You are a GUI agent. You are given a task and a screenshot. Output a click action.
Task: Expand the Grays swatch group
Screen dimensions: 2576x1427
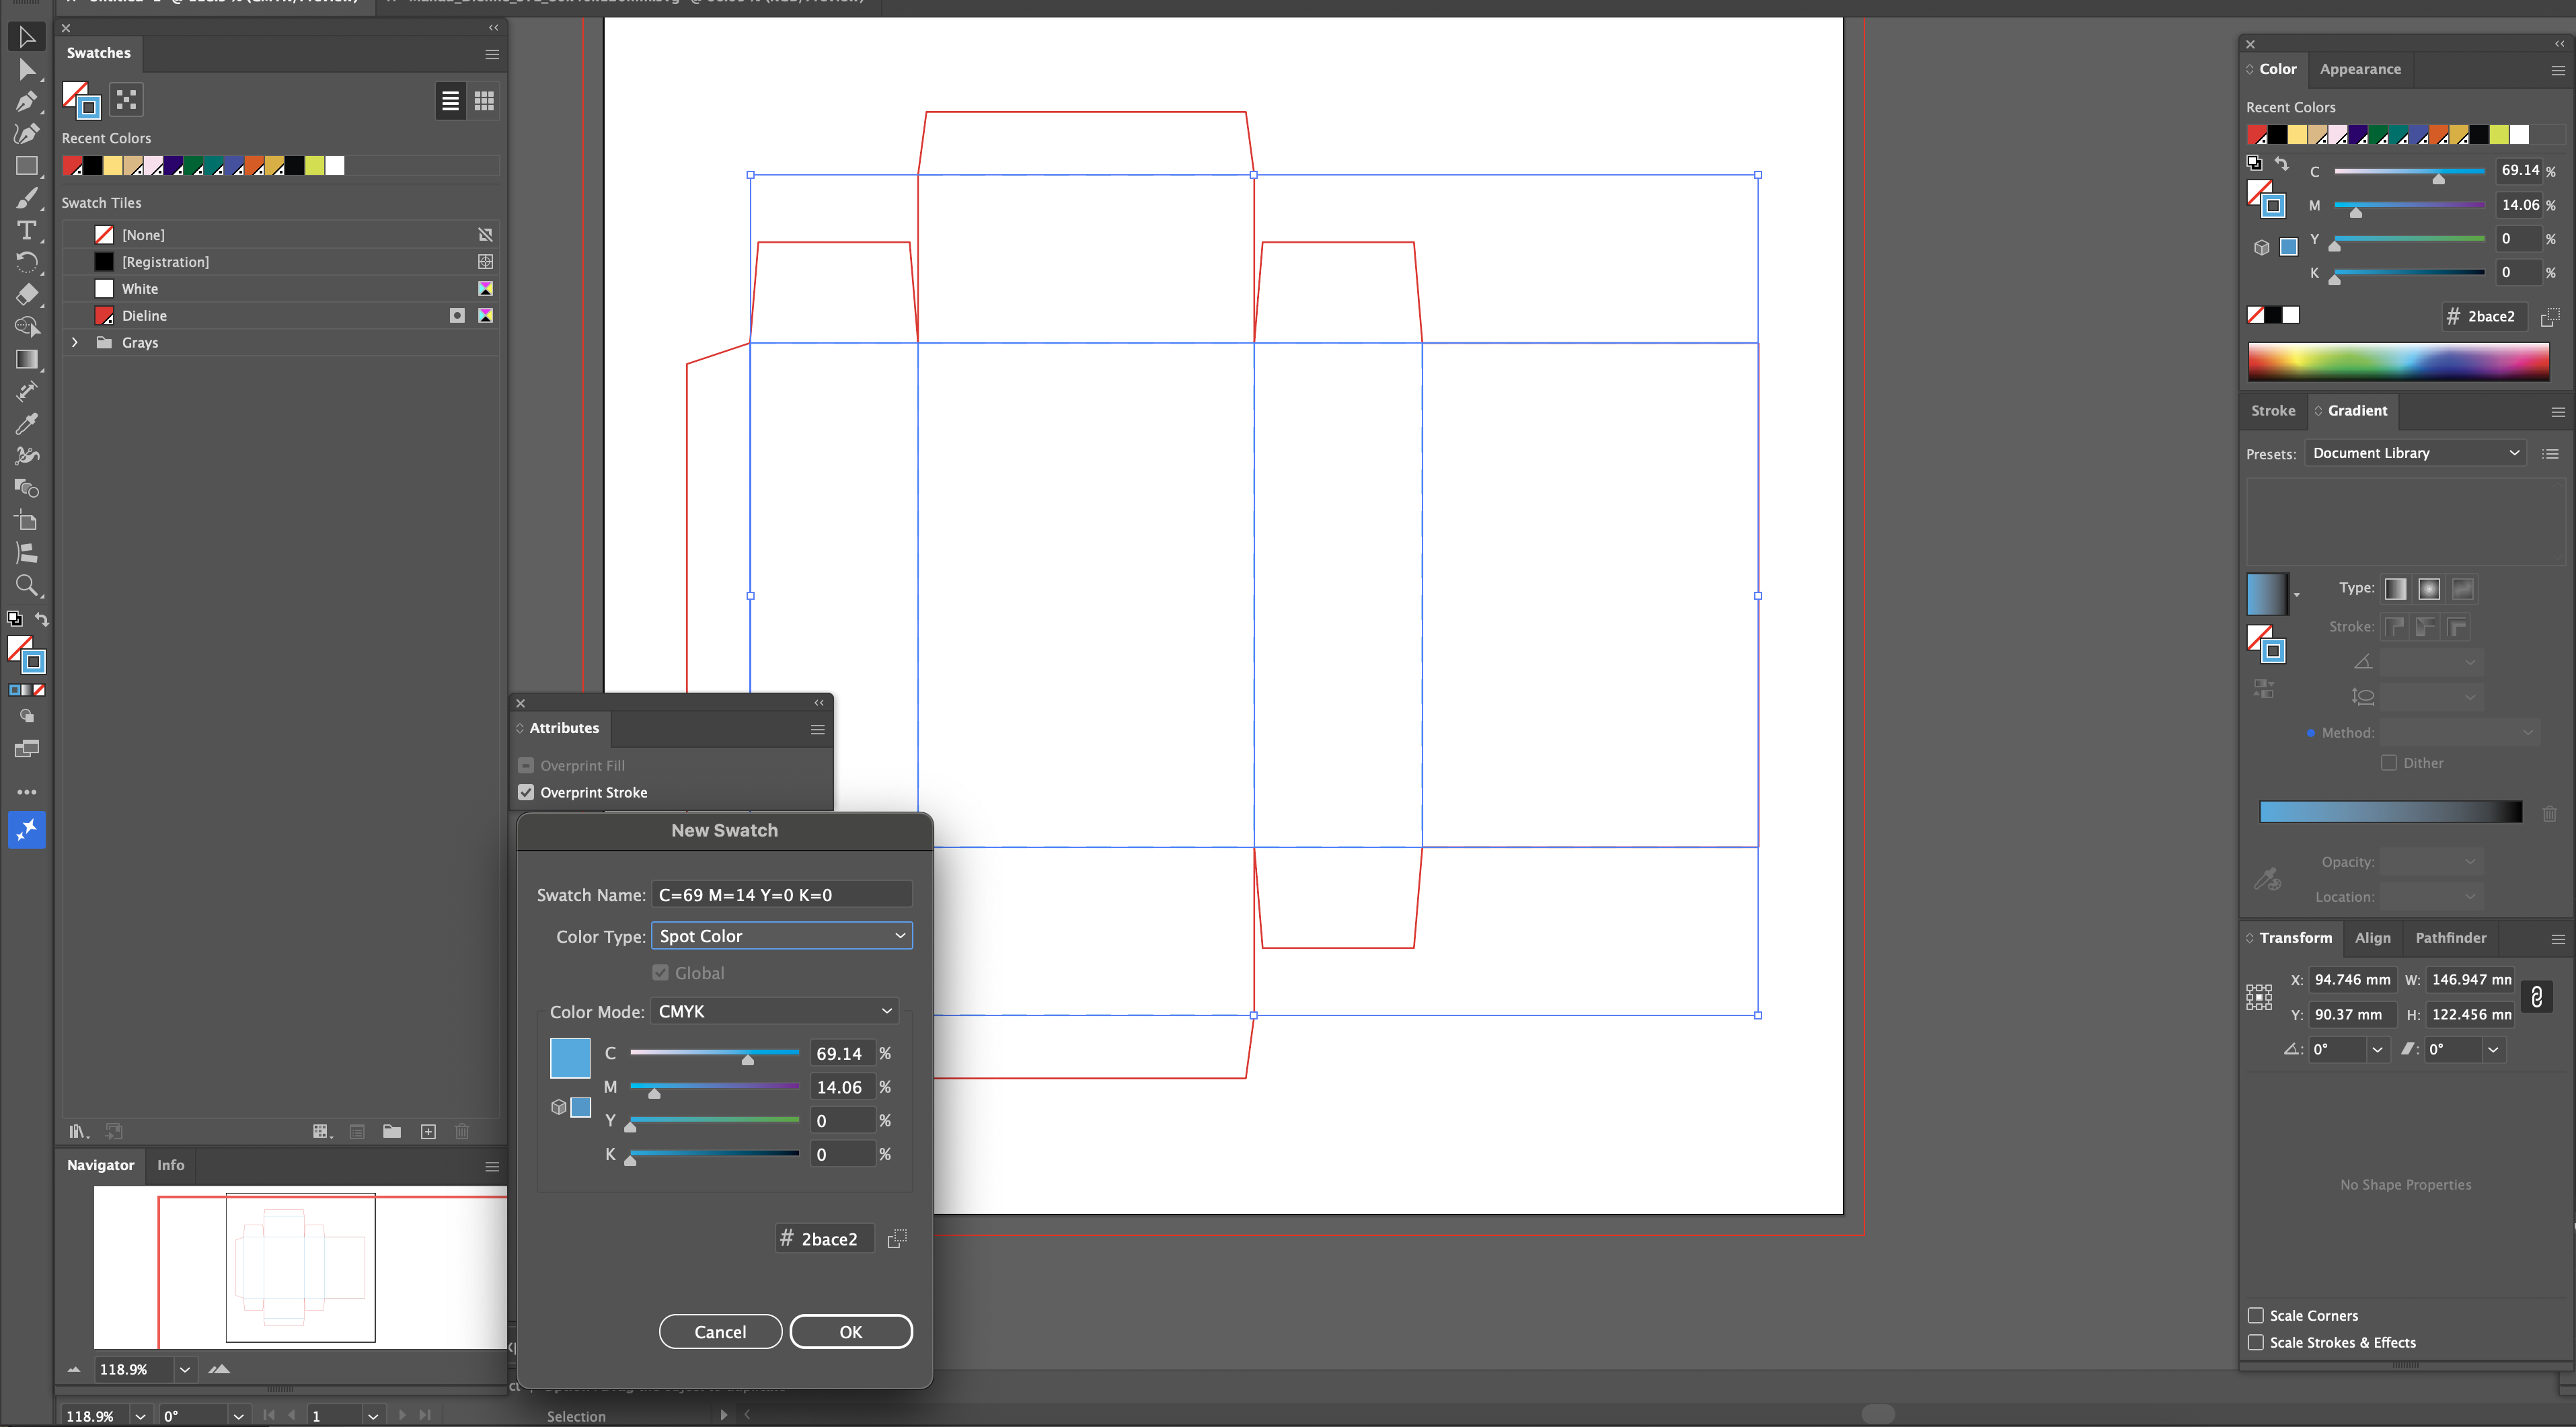[74, 342]
